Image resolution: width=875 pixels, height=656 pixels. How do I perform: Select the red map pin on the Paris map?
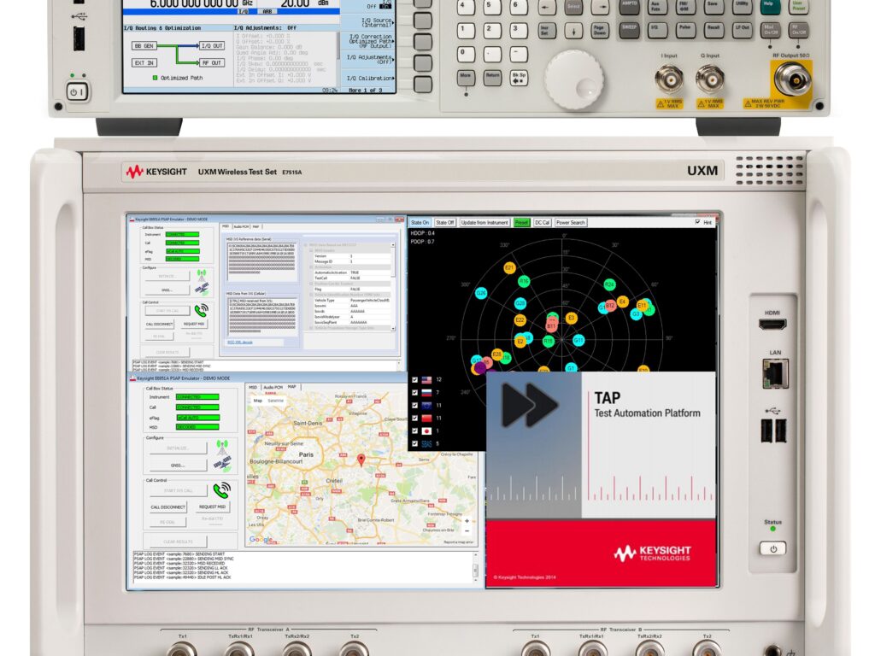pos(361,460)
